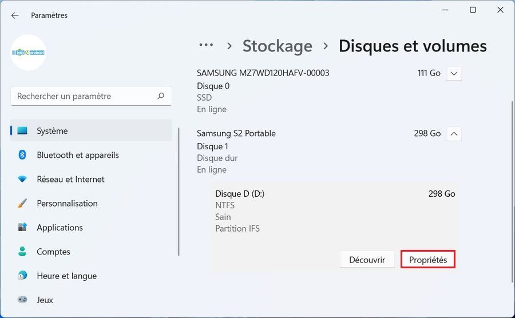Click the Bluetooth icon in sidebar
Viewport: 515px width, 318px height.
point(22,155)
